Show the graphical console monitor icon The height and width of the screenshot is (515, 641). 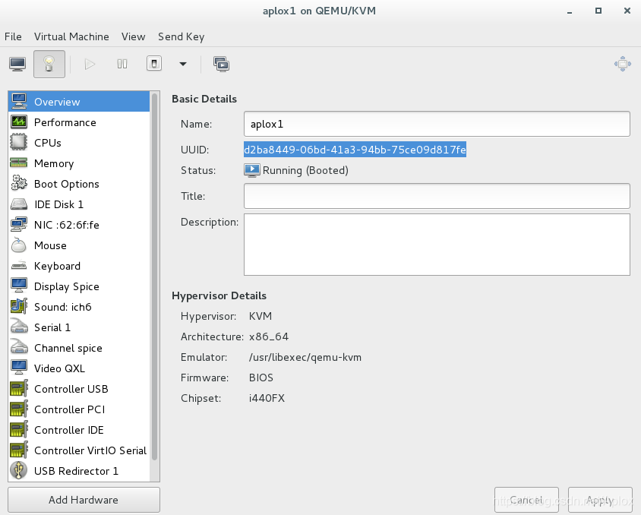tap(17, 64)
